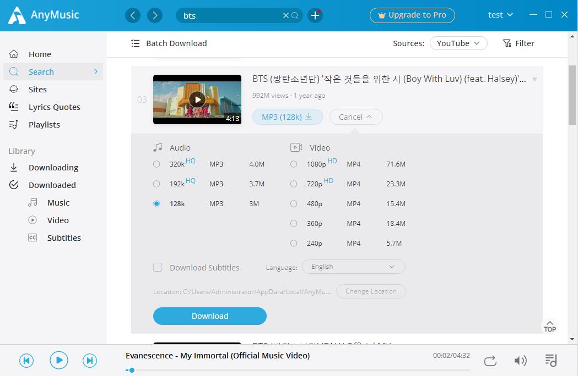Image resolution: width=578 pixels, height=376 pixels.
Task: Select 360p MP4 video quality
Action: pos(294,223)
